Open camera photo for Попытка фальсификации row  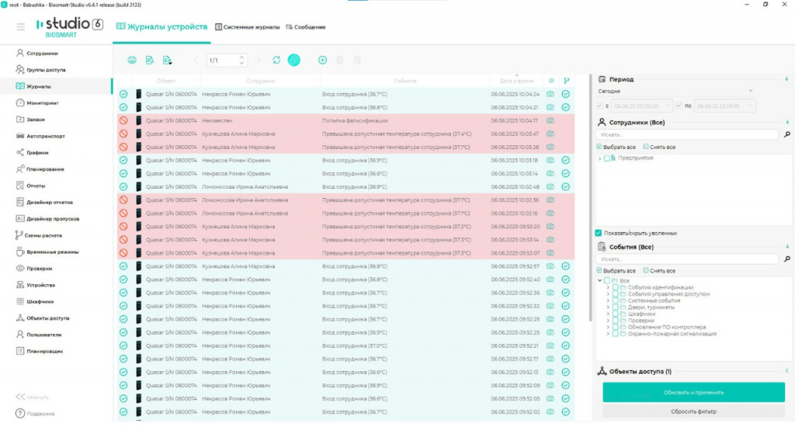coord(550,120)
